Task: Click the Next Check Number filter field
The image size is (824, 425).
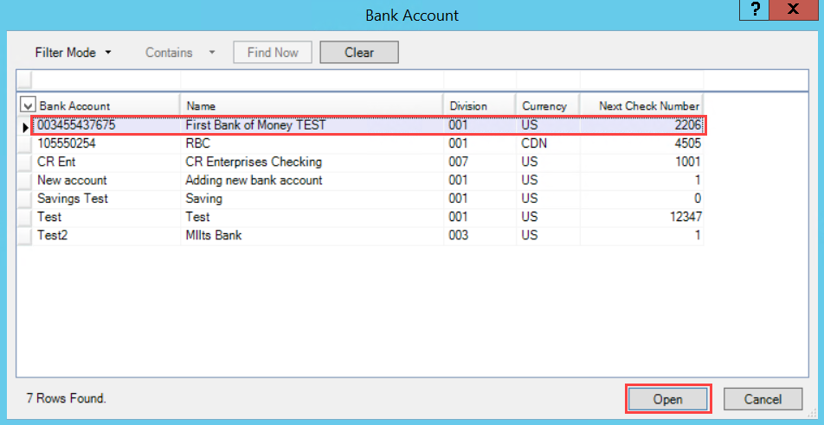Action: (642, 80)
